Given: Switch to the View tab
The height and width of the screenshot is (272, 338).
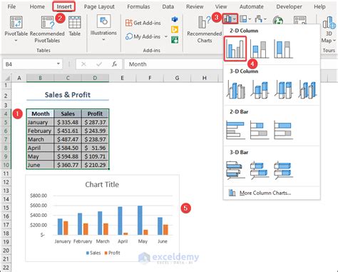Looking at the screenshot, I should click(221, 6).
